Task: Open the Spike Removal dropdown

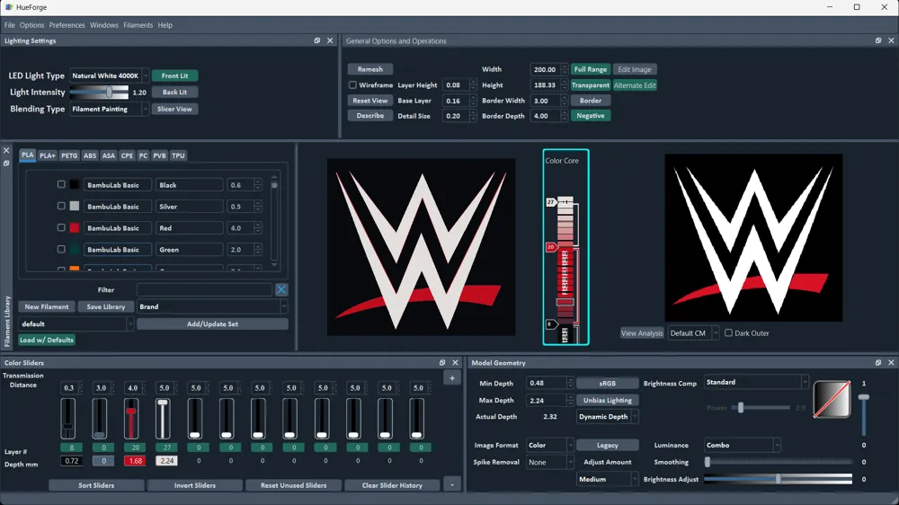Action: click(549, 462)
